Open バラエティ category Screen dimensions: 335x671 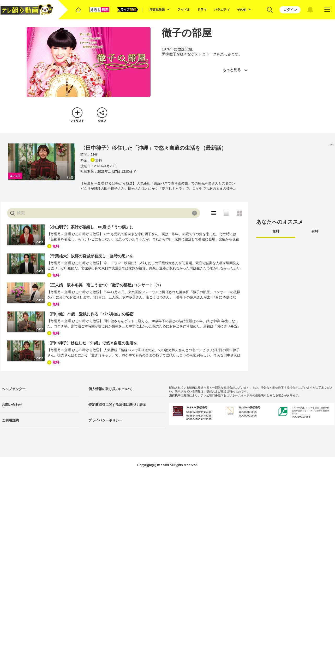[222, 10]
